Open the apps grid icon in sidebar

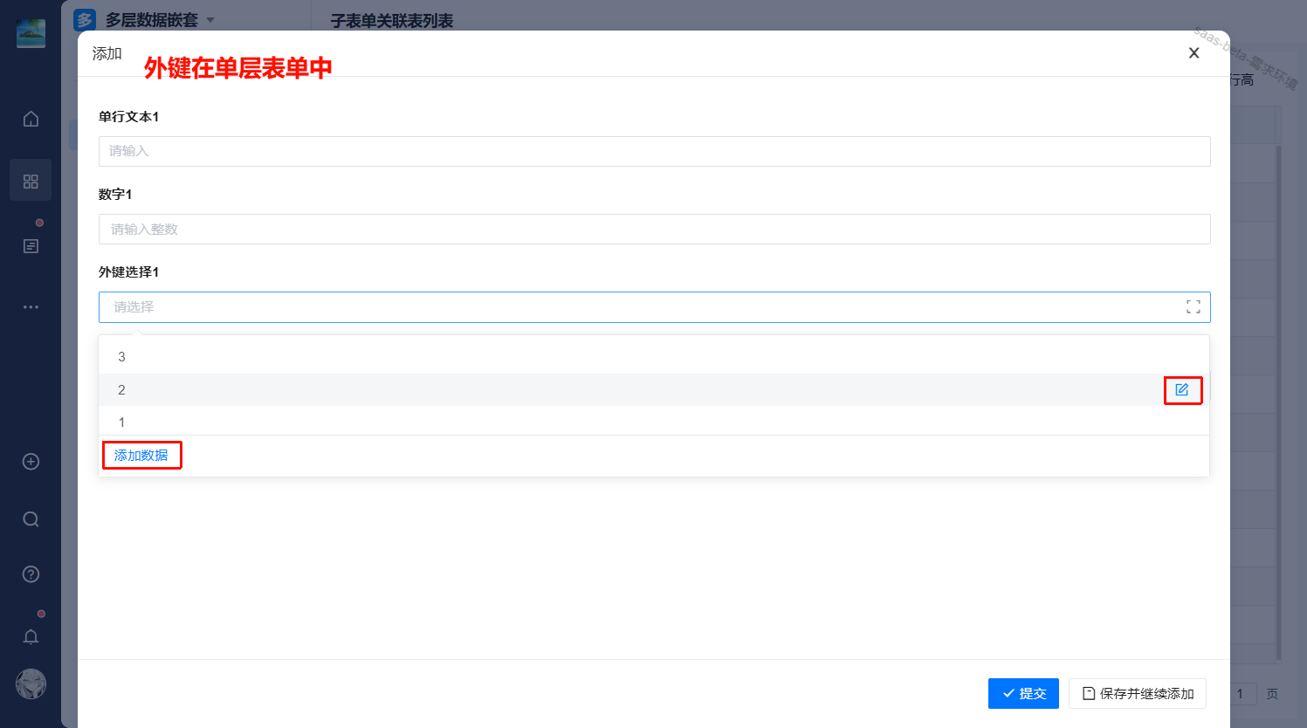tap(31, 181)
